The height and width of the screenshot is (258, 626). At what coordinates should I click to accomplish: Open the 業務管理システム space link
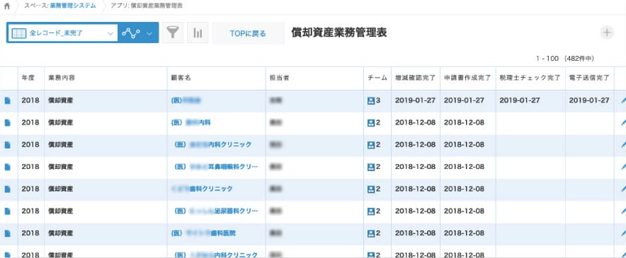point(73,6)
